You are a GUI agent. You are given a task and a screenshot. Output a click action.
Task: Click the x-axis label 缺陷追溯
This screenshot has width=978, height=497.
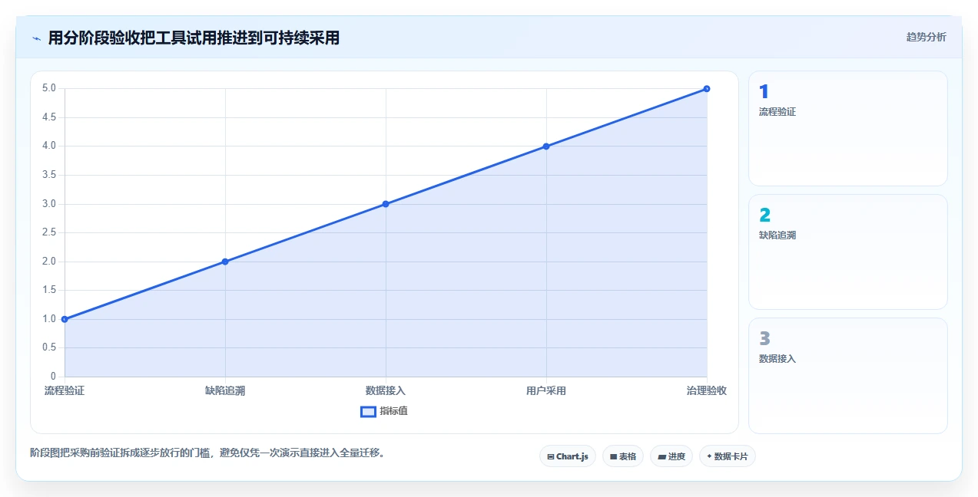(225, 390)
